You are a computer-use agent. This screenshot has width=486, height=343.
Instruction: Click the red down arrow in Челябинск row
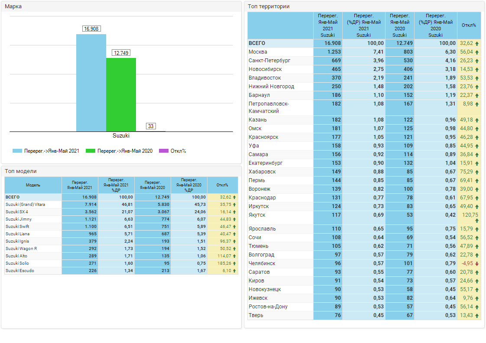pos(477,263)
